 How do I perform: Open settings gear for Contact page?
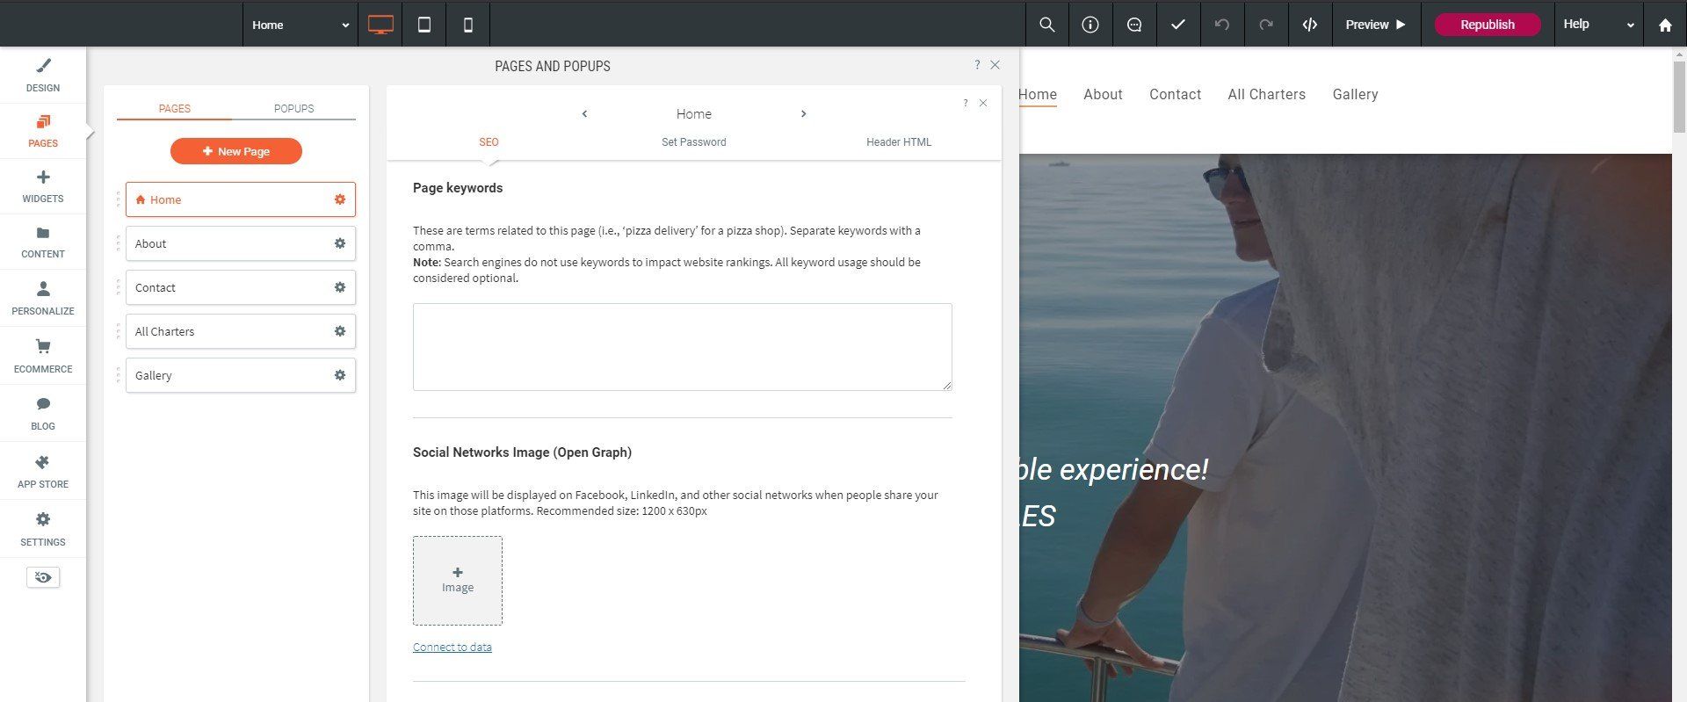tap(340, 287)
